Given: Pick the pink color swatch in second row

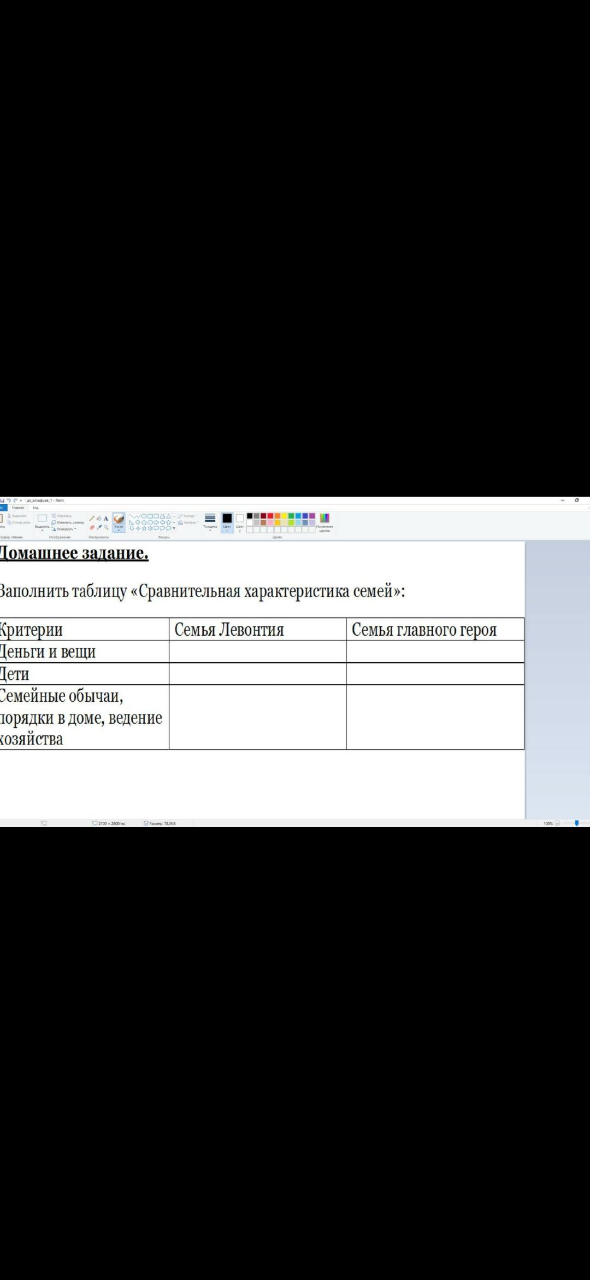Looking at the screenshot, I should tap(270, 522).
